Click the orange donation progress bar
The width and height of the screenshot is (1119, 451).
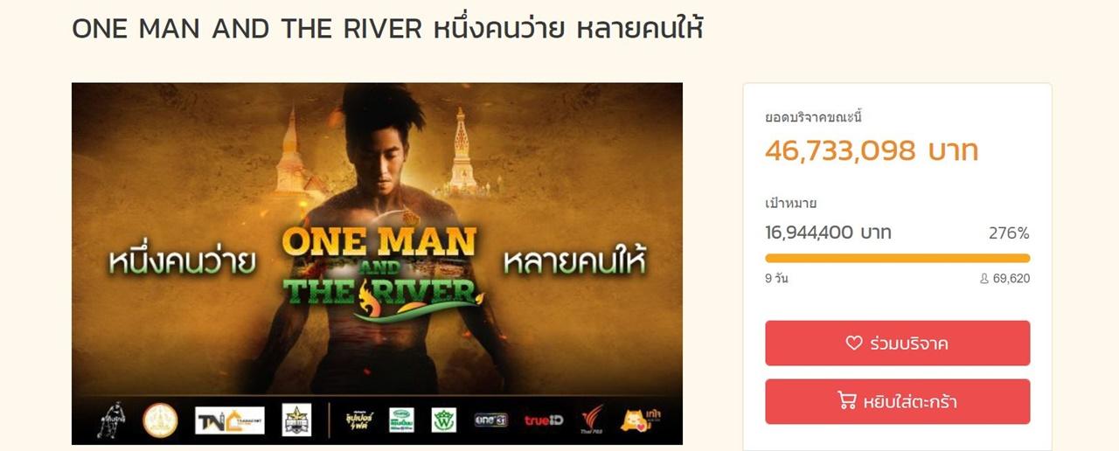898,258
